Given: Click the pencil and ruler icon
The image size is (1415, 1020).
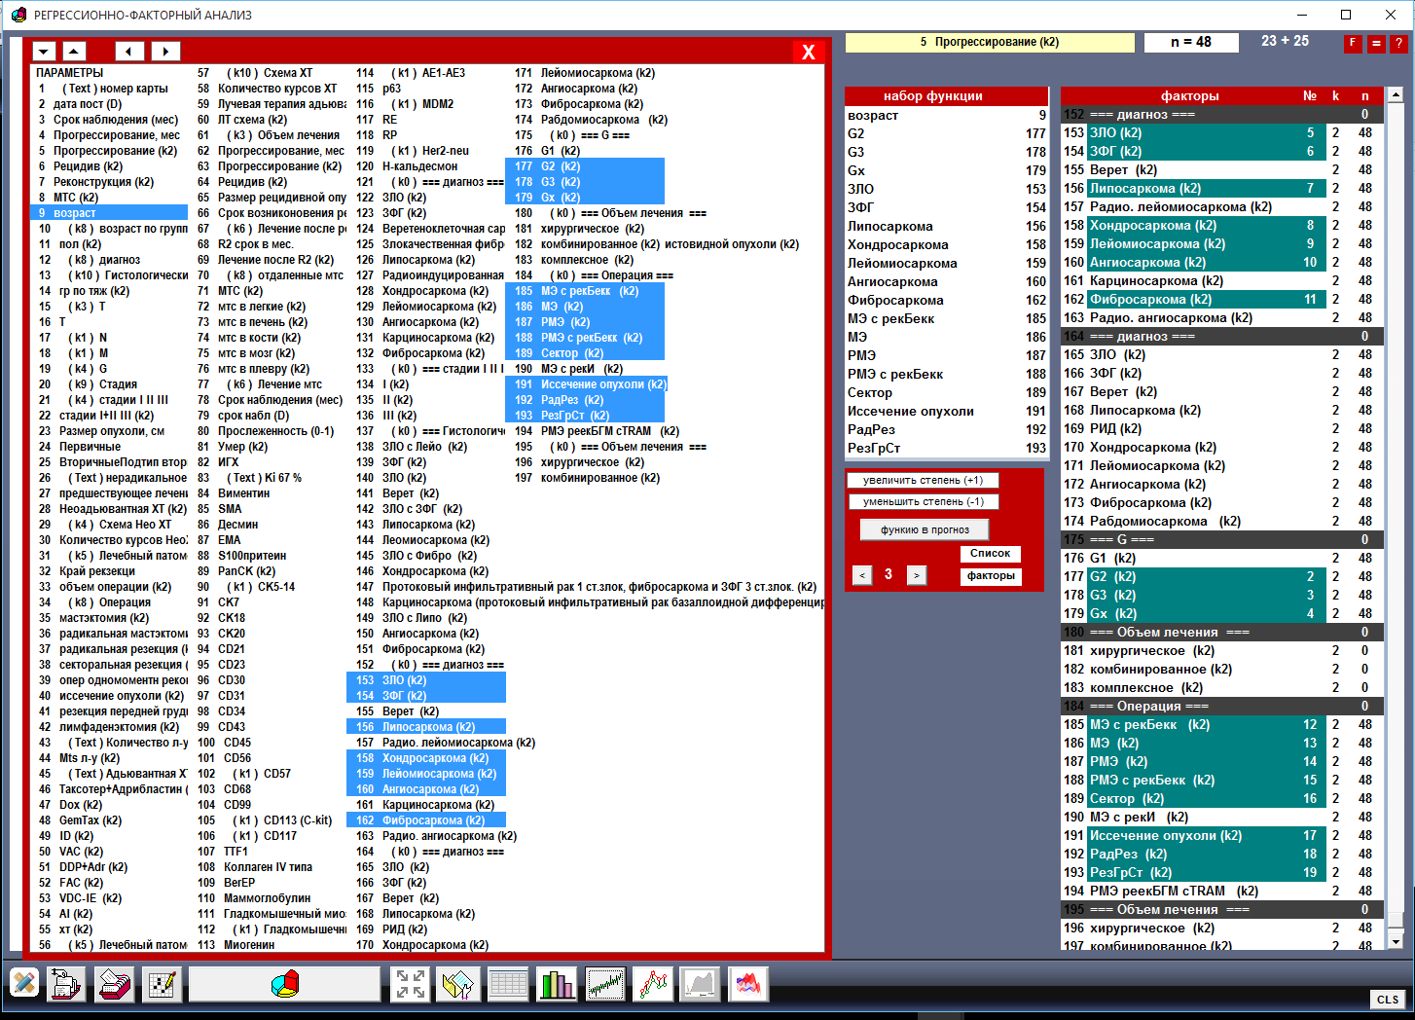Looking at the screenshot, I should (25, 984).
